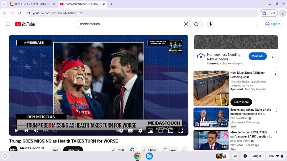Mute the video volume
The height and width of the screenshot is (161, 287).
click(x=36, y=131)
